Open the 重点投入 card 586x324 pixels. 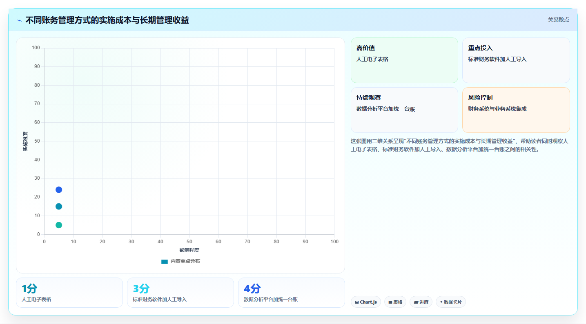(516, 60)
